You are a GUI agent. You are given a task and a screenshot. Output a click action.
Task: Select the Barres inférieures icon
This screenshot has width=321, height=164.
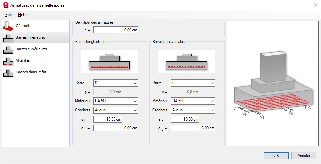[x=8, y=38]
